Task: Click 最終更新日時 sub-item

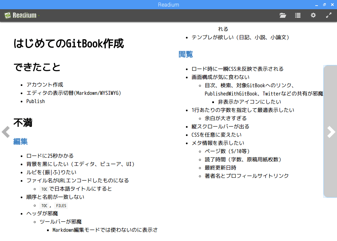Action: 220,168
